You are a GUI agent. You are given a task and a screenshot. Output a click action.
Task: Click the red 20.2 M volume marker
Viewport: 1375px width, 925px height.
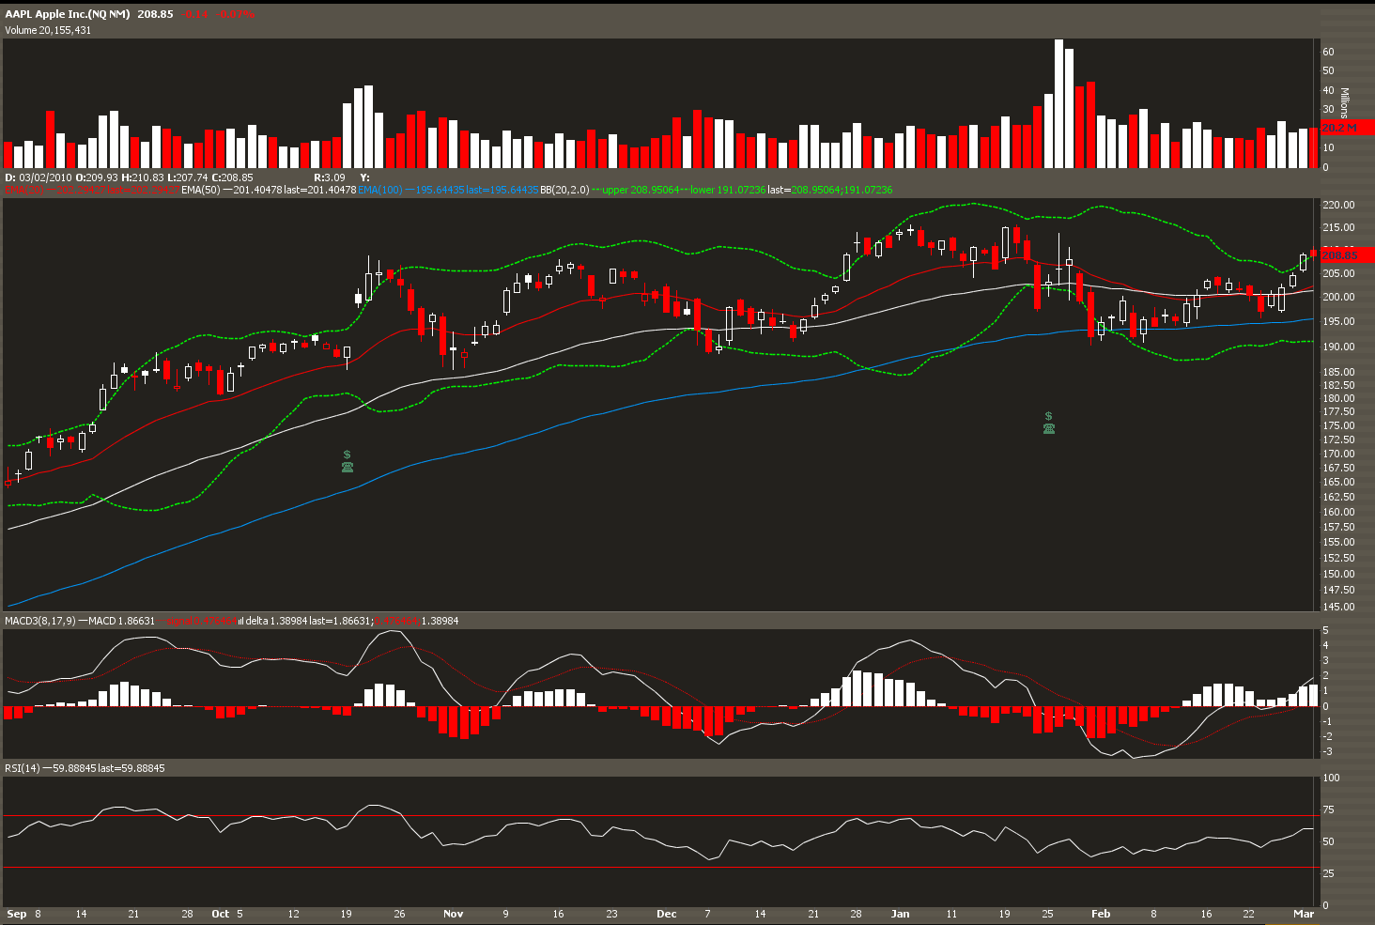point(1347,128)
